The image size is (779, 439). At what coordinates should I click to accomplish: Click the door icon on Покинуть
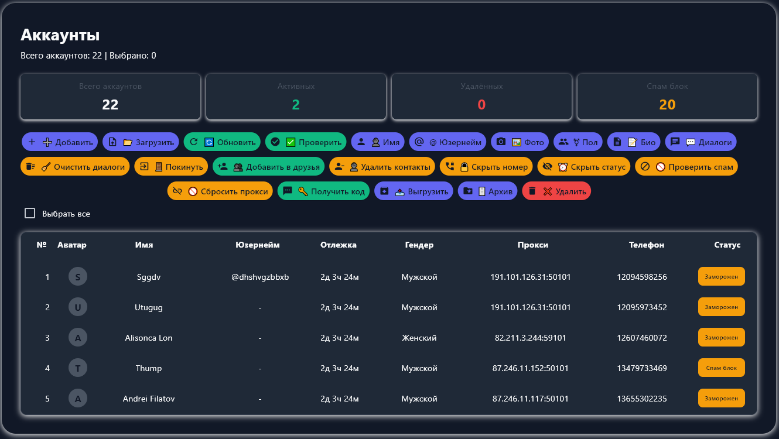pyautogui.click(x=158, y=167)
